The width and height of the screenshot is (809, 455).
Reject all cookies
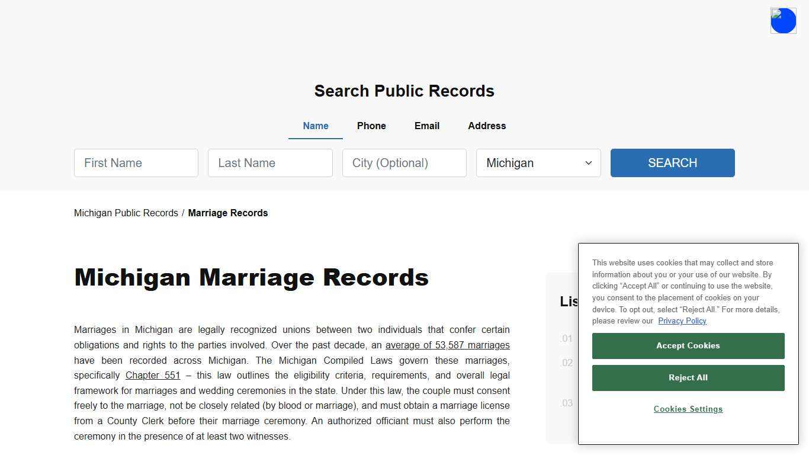(x=688, y=377)
